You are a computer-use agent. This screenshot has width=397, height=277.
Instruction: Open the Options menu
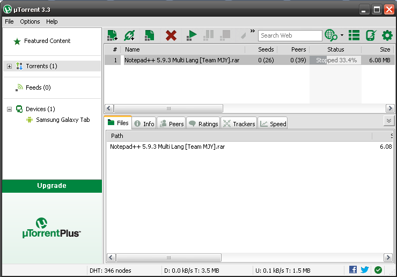(30, 21)
